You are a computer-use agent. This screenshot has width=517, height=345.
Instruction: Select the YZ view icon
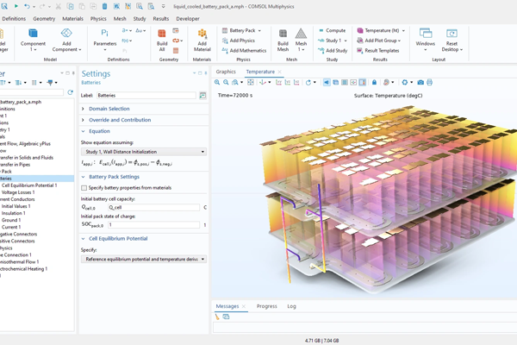(288, 82)
